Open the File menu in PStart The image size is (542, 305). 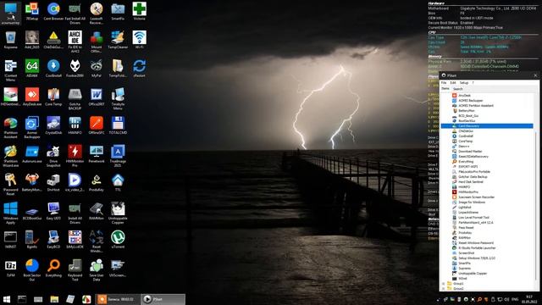444,83
